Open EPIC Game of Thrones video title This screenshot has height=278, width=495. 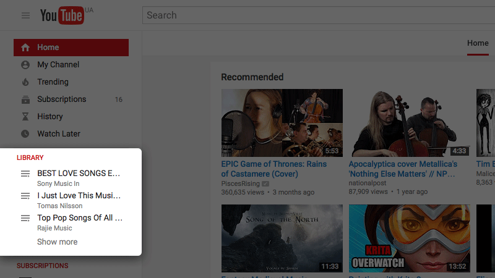[273, 169]
